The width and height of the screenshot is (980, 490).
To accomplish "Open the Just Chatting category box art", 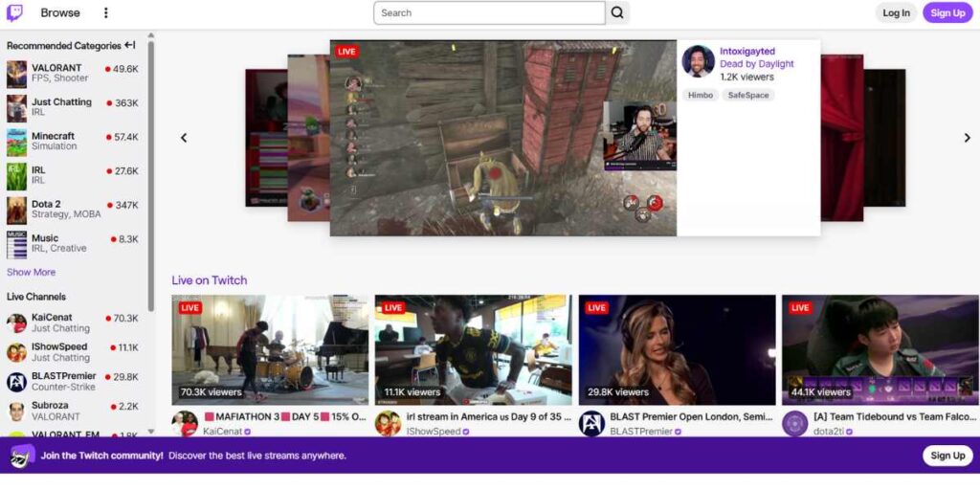I will coord(17,108).
